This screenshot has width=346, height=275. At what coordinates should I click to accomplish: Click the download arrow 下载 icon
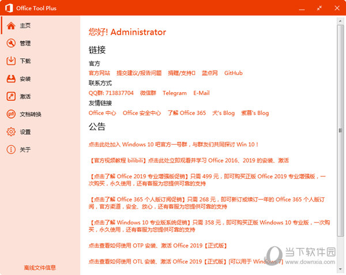[x=11, y=61]
